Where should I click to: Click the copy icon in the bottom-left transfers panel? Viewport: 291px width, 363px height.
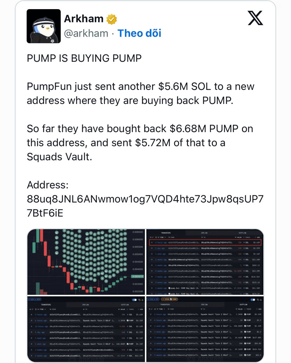click(x=139, y=300)
